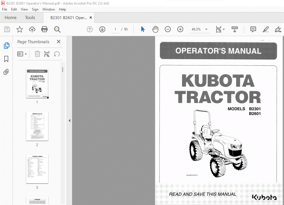Select partially visible page 4 thumbnail
This screenshot has height=205, width=284.
(37, 200)
